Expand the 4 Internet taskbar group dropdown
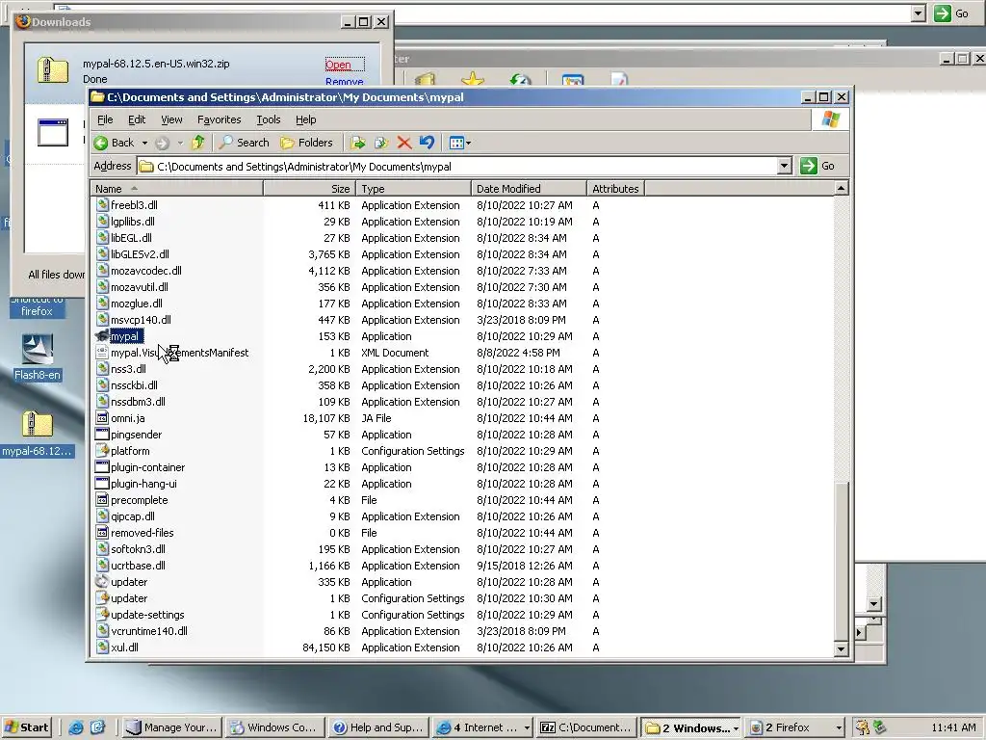 [527, 728]
